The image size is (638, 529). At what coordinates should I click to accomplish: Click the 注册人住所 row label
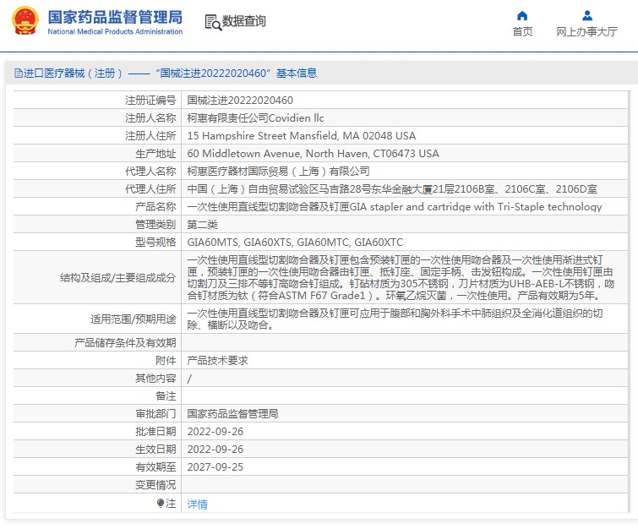pyautogui.click(x=150, y=136)
